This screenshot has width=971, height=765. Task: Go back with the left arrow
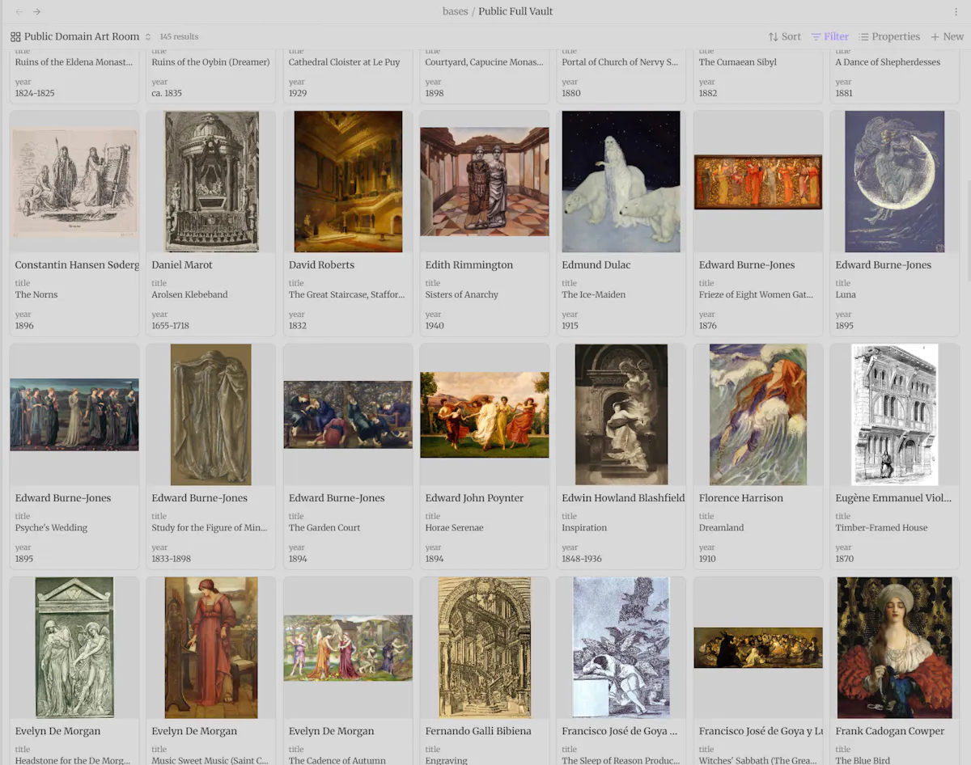pyautogui.click(x=19, y=11)
